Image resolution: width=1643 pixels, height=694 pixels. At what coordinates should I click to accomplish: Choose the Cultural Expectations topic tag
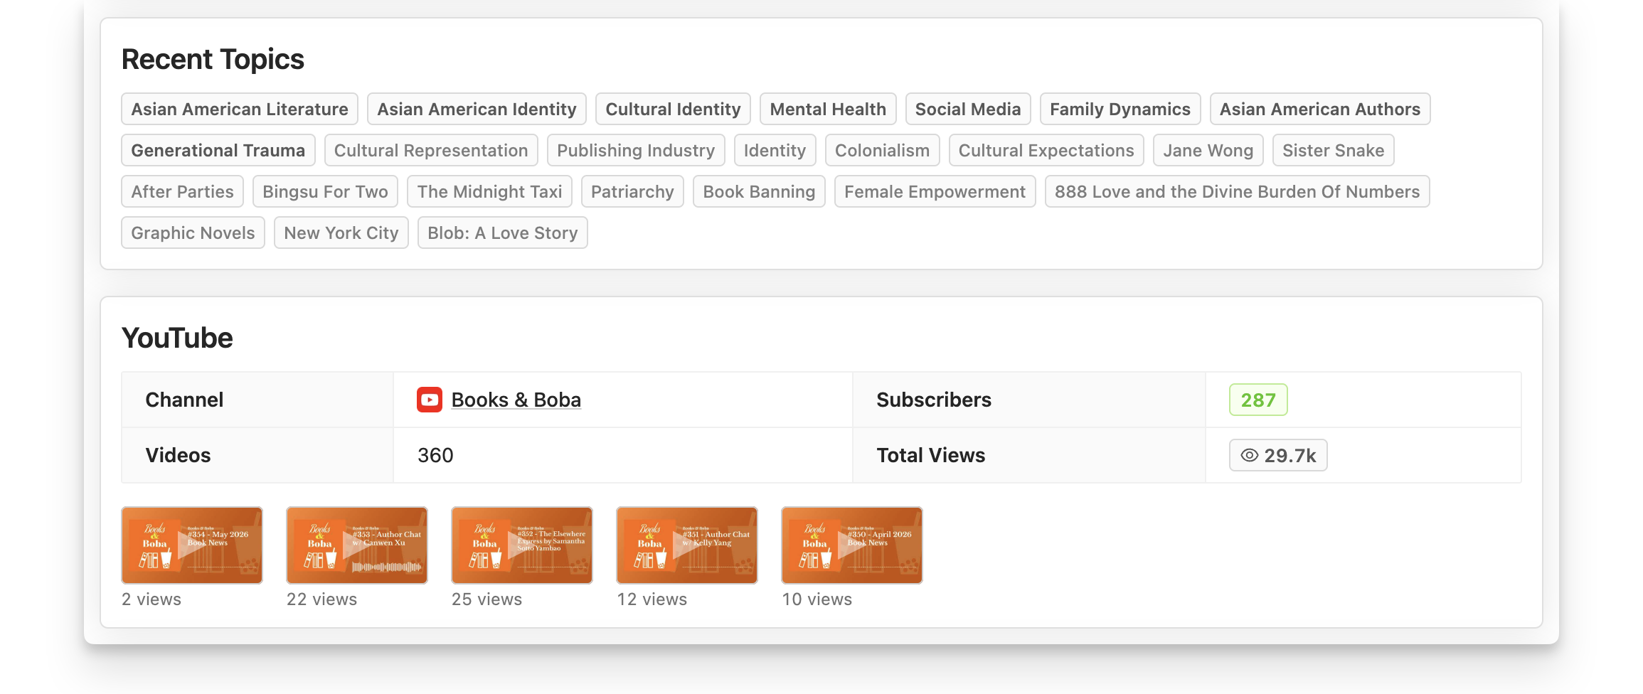tap(1046, 150)
